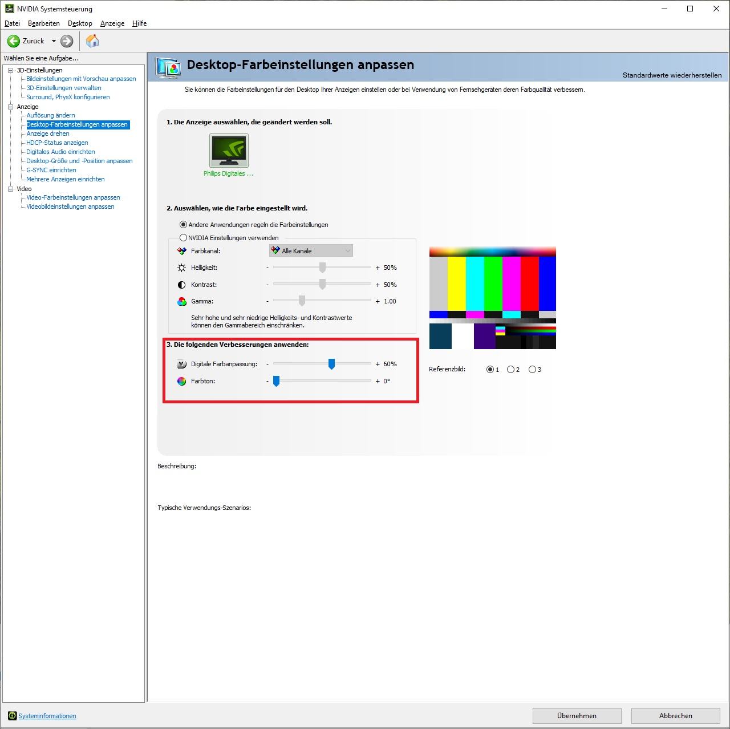
Task: Click the forward navigation arrow icon
Action: [x=67, y=41]
